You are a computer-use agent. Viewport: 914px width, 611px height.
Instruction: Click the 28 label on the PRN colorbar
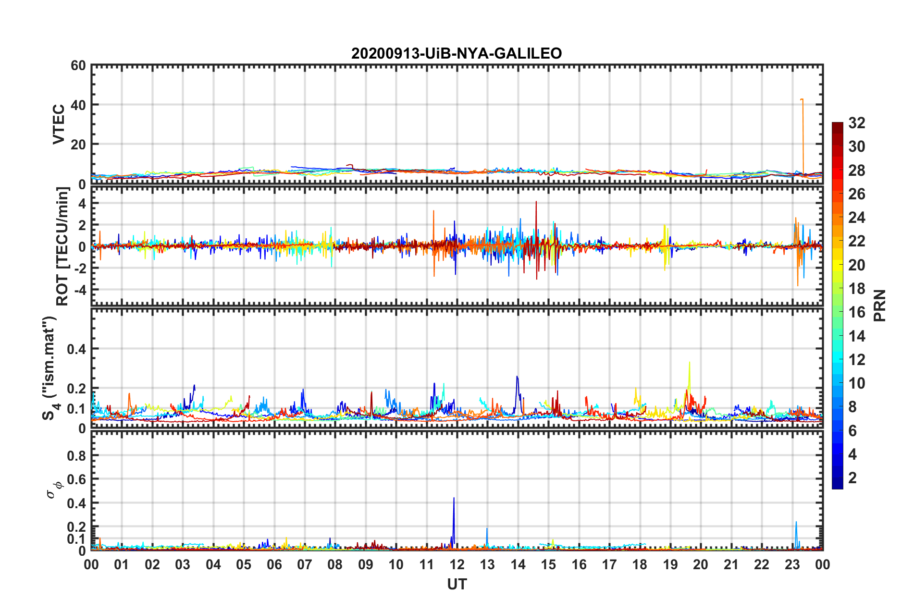click(857, 171)
